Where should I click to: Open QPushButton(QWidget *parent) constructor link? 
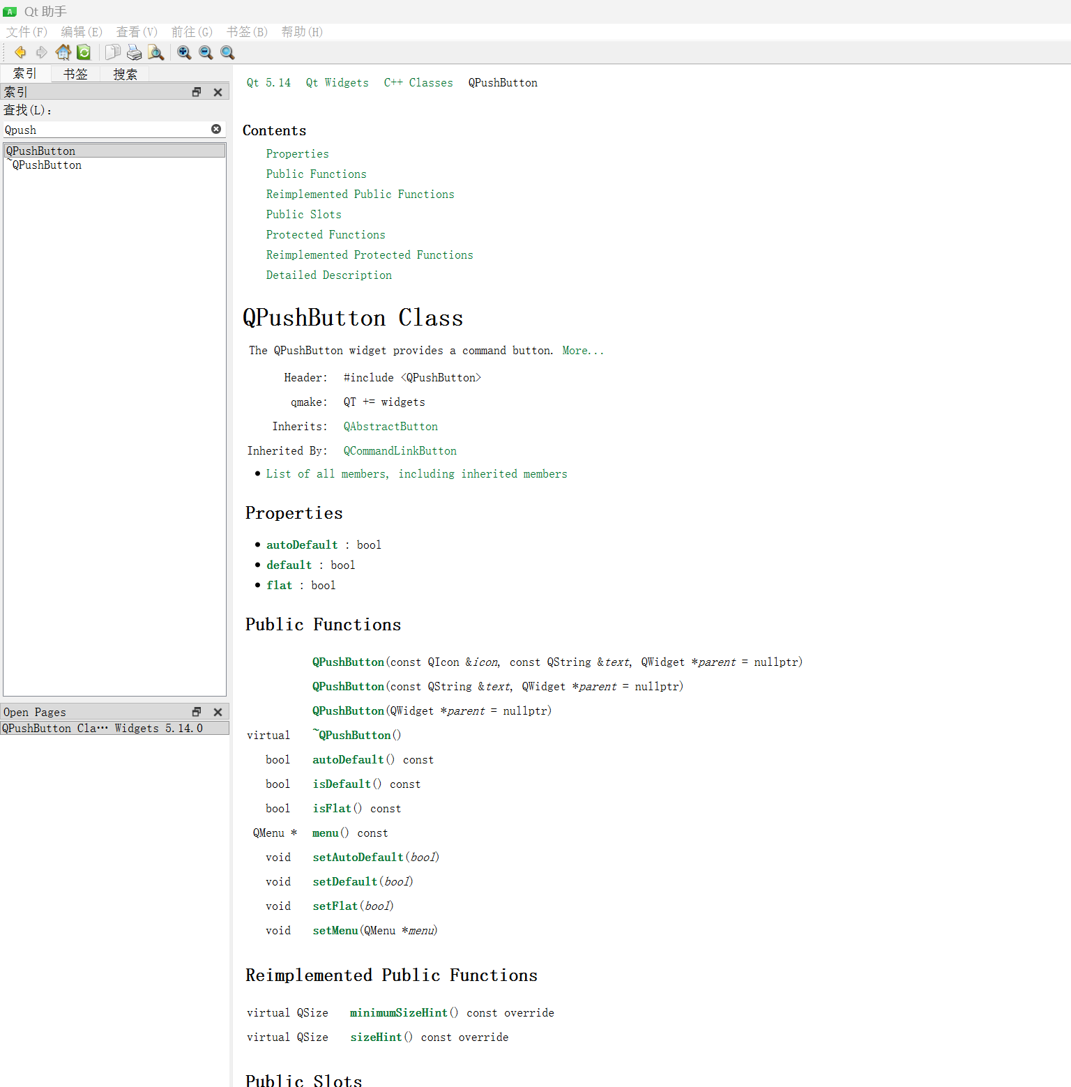tap(348, 711)
